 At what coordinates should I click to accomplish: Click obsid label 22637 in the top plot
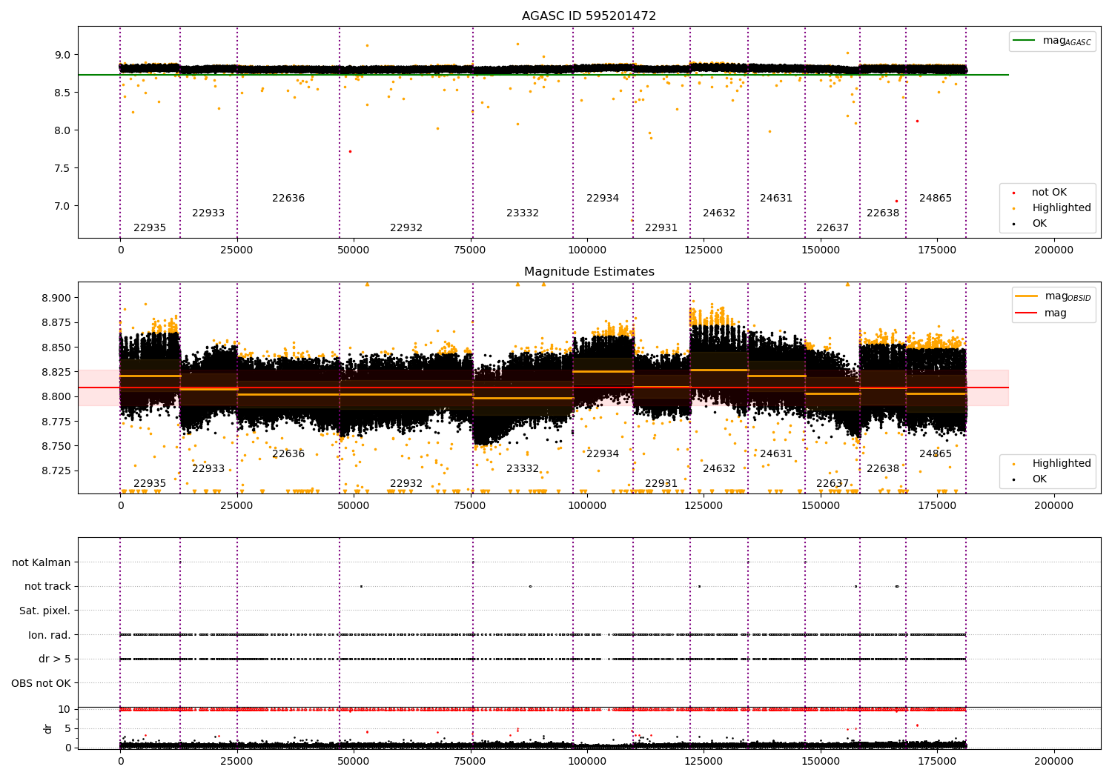[x=833, y=228]
